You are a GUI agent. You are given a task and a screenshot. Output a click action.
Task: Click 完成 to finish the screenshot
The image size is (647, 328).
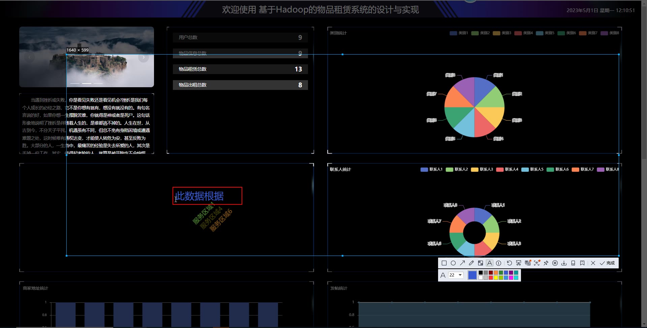607,263
